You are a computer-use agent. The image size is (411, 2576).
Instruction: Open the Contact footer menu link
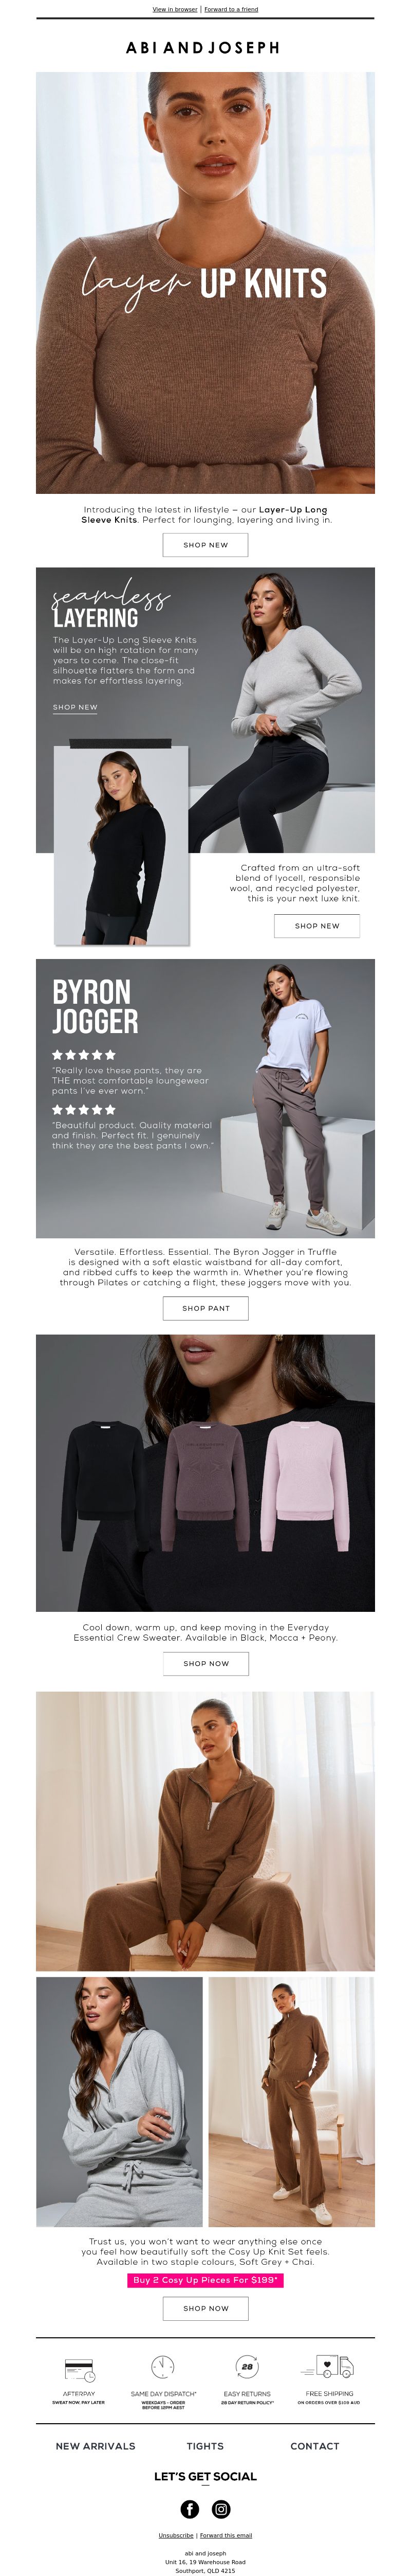pyautogui.click(x=314, y=2446)
